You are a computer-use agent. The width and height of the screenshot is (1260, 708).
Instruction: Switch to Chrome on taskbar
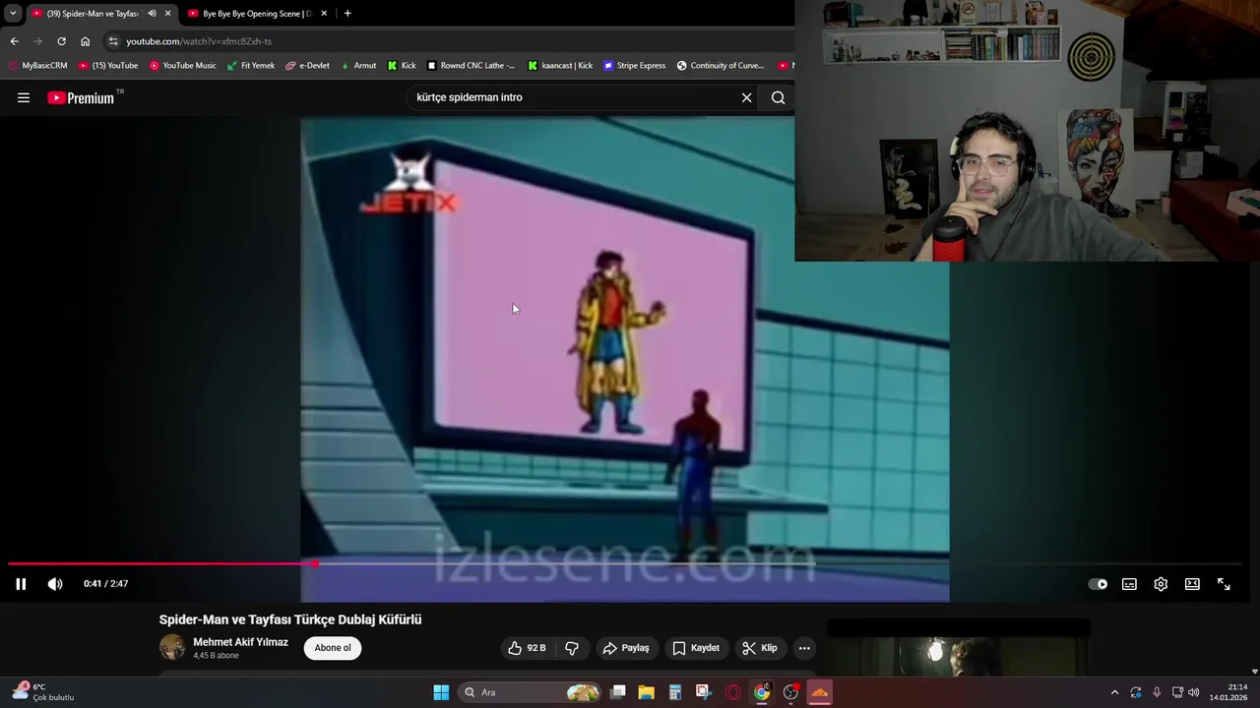pos(762,692)
